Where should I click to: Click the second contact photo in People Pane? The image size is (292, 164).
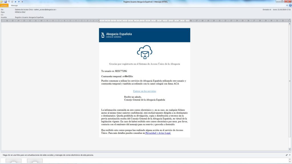pos(35,161)
